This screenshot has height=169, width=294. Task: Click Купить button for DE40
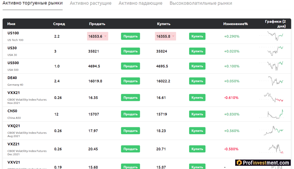(197, 81)
